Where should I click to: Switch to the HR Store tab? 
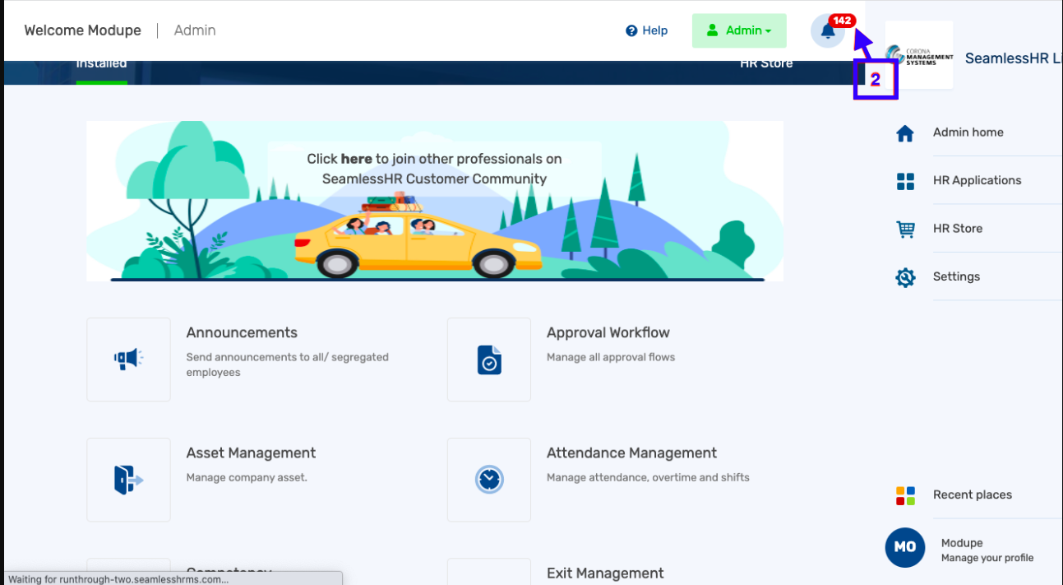tap(766, 64)
